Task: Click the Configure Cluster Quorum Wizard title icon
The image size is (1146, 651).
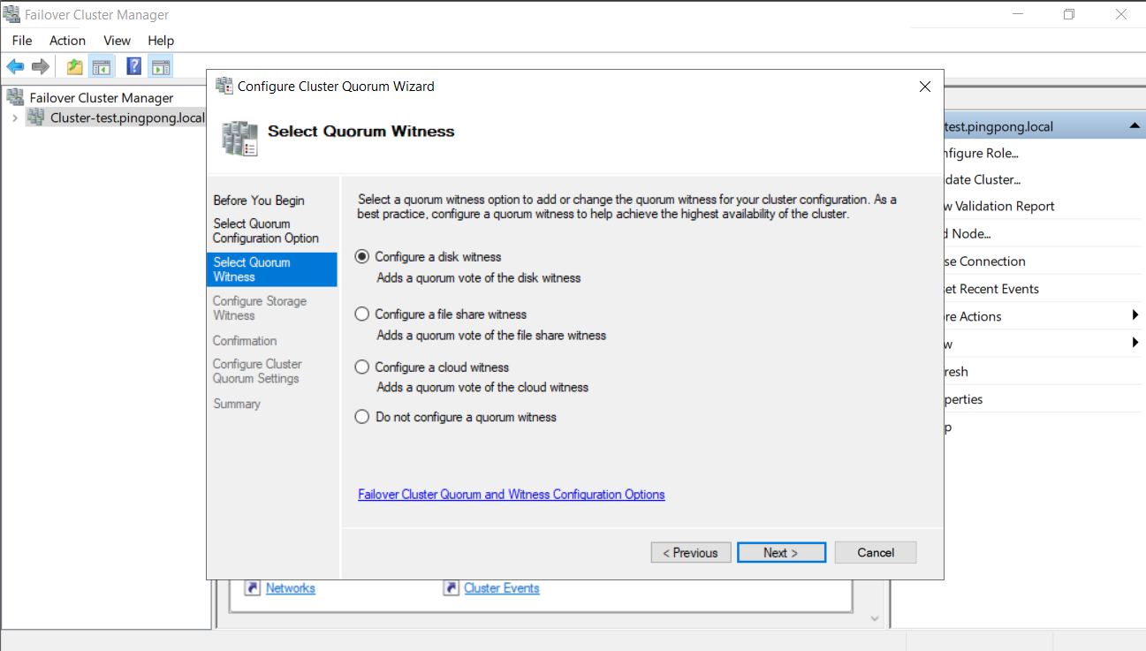Action: click(224, 86)
